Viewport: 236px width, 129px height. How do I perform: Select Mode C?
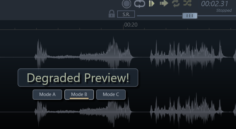point(111,95)
